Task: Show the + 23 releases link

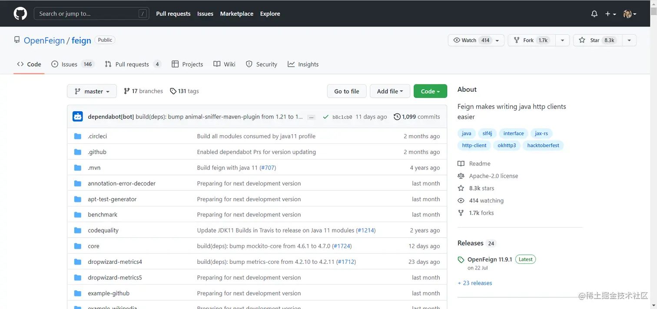Action: (x=475, y=283)
